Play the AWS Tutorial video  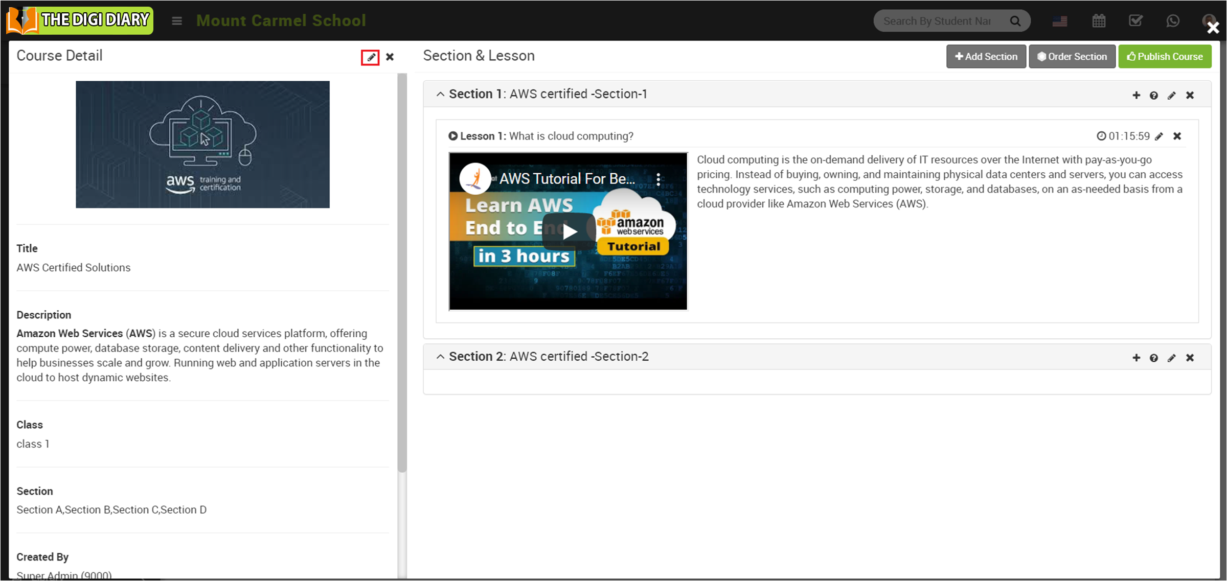click(x=569, y=231)
